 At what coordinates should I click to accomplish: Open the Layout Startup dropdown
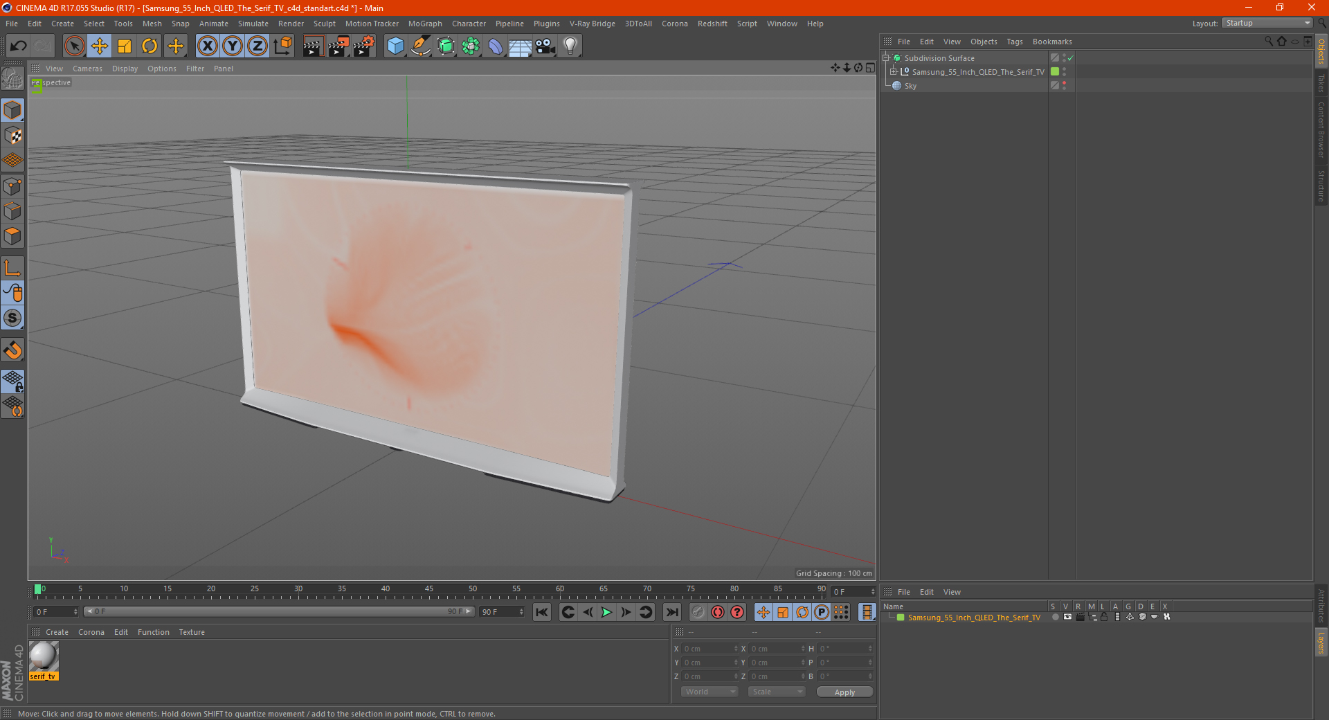[1267, 23]
